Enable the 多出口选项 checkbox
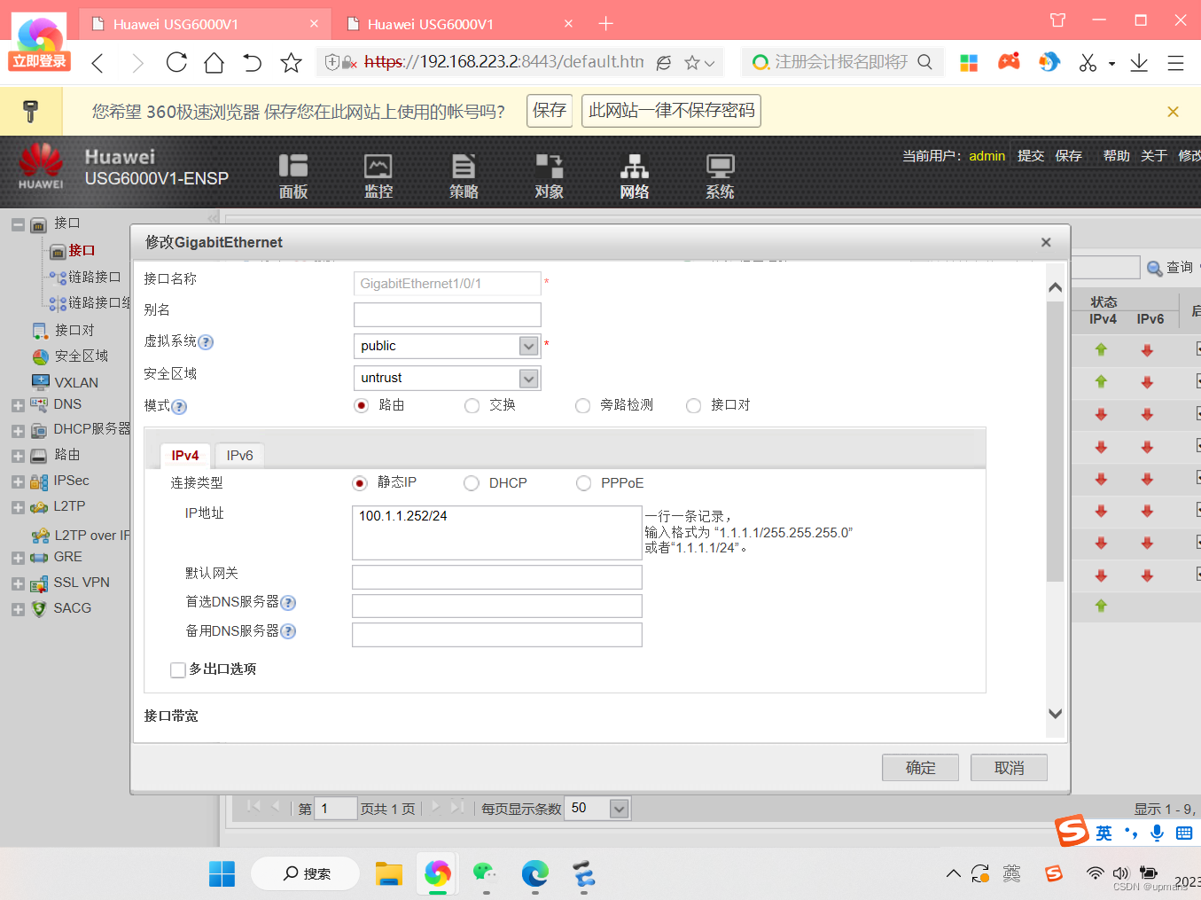Viewport: 1201px width, 900px height. [x=178, y=670]
